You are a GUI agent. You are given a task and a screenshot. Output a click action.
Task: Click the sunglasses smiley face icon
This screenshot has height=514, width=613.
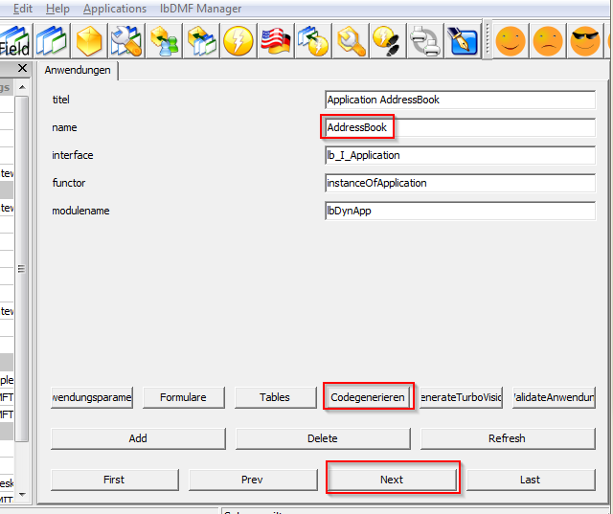click(x=585, y=41)
